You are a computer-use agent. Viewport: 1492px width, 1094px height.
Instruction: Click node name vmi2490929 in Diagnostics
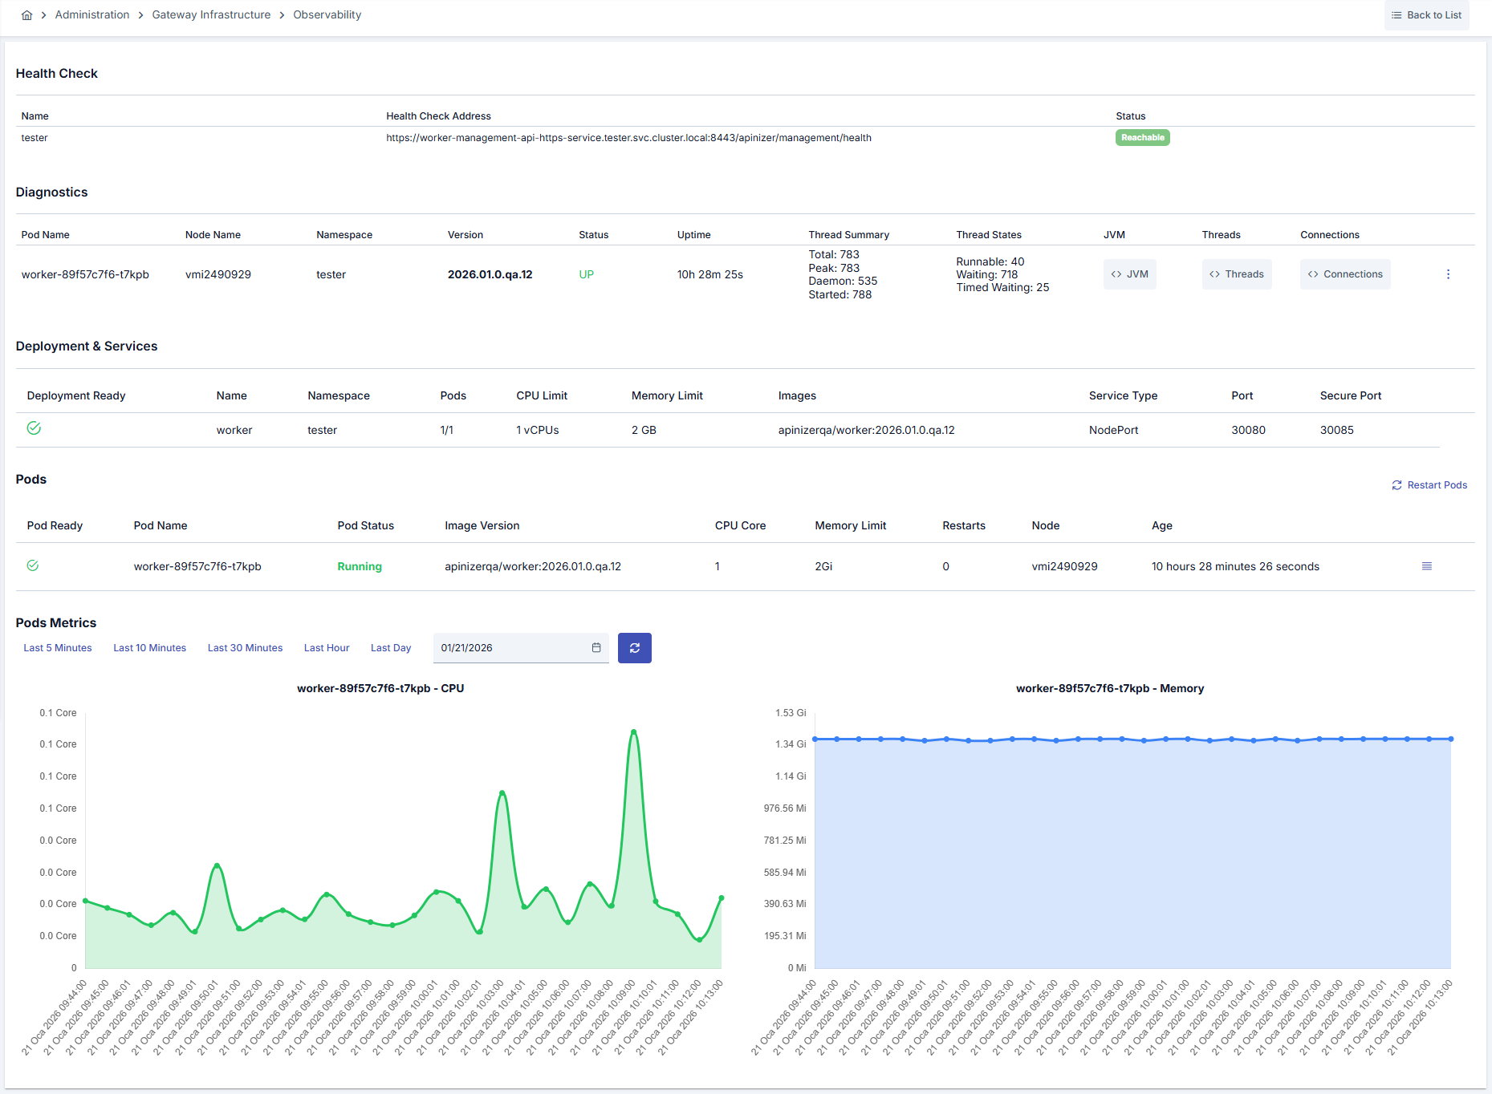click(x=218, y=274)
